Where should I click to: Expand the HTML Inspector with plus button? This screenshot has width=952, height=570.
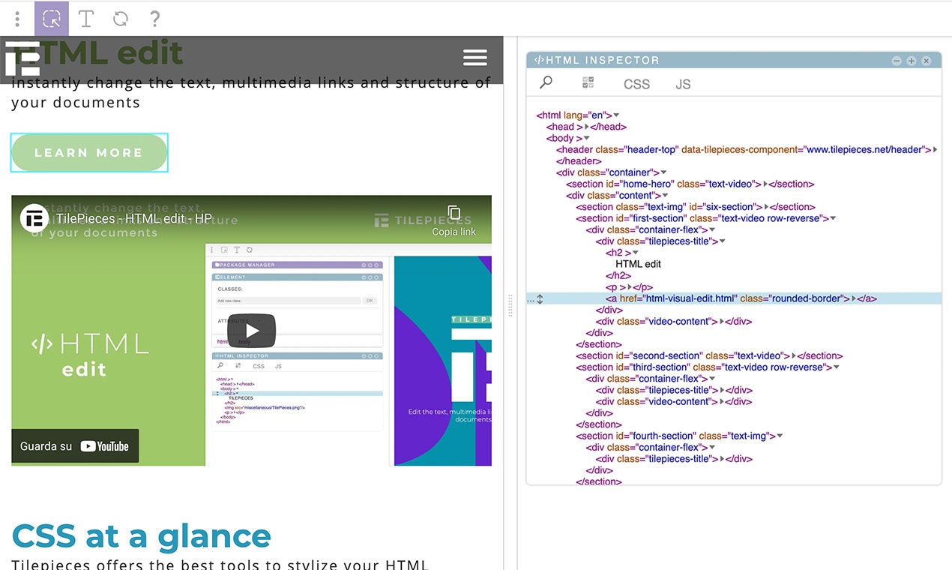pos(912,61)
